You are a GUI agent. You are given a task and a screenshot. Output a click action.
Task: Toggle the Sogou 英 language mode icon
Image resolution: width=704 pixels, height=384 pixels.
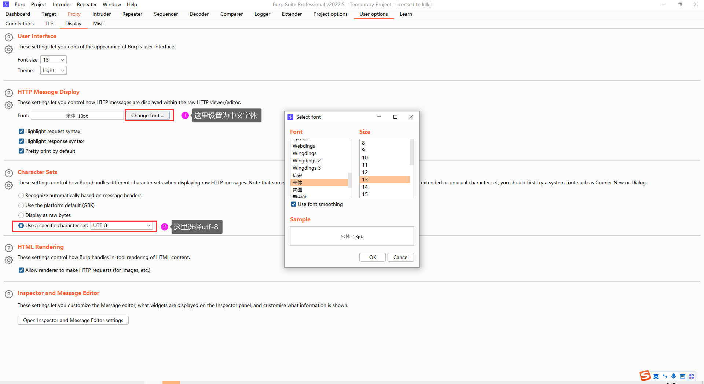point(656,376)
